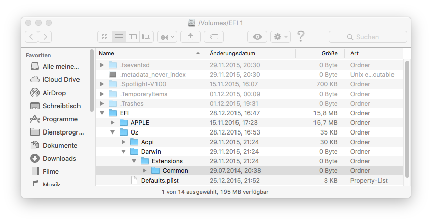Screen dimensions: 432x223
Task: Expand the Common folder
Action: point(145,171)
